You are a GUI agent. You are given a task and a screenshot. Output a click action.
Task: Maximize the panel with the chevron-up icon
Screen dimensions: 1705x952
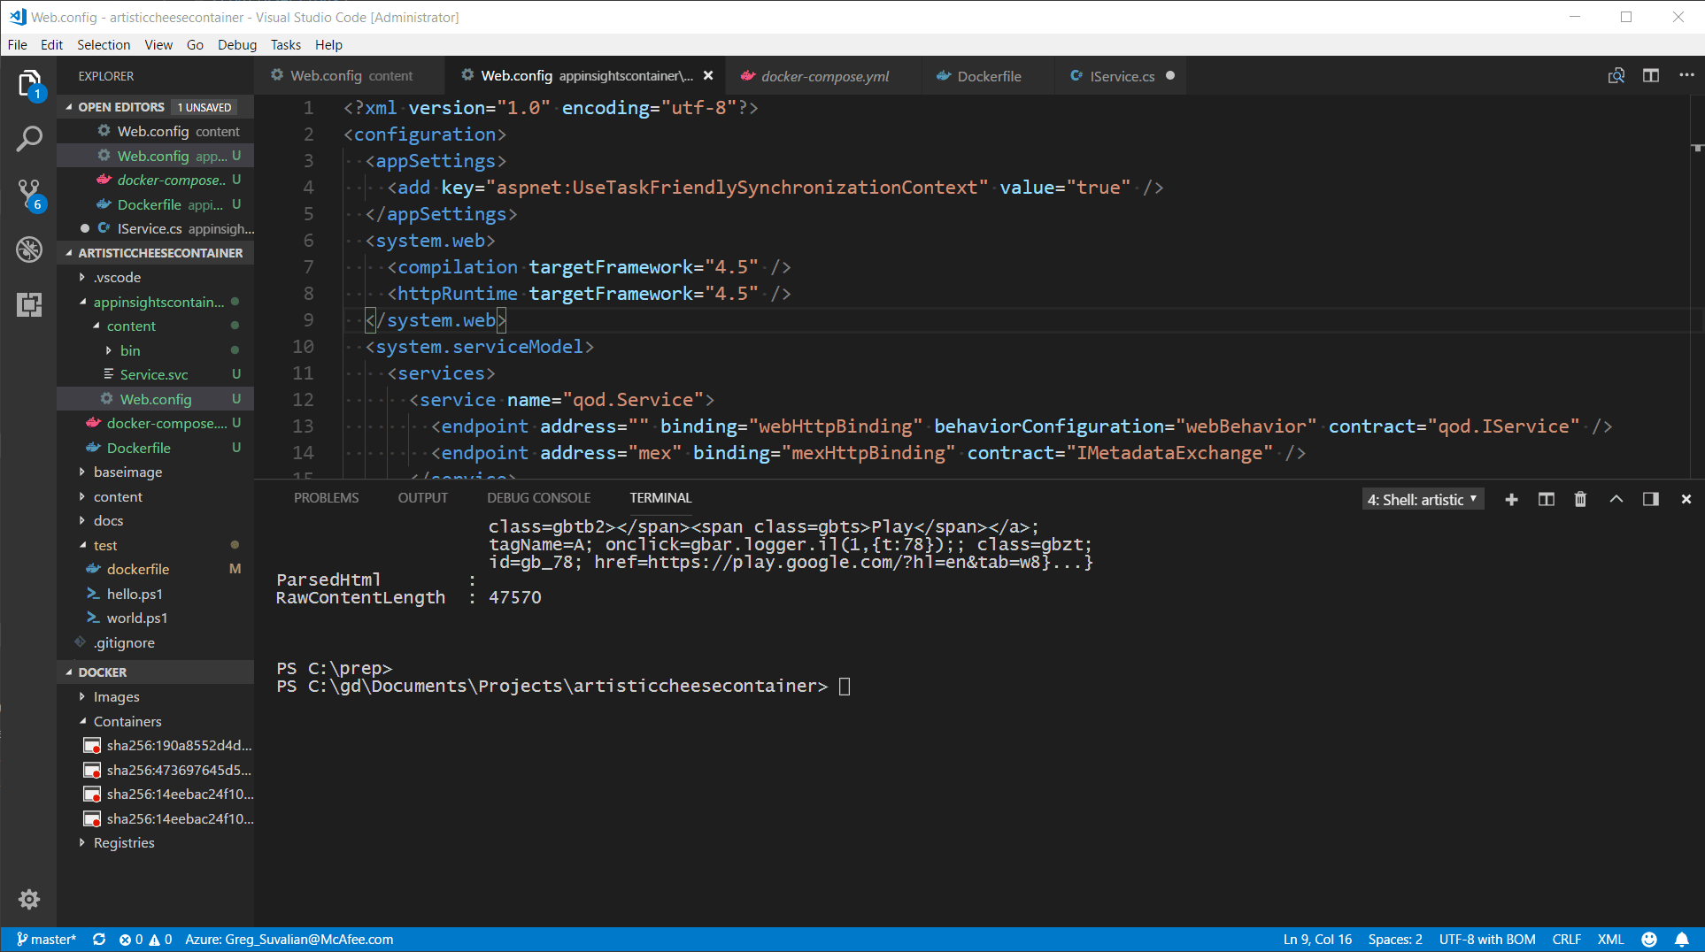pyautogui.click(x=1616, y=499)
